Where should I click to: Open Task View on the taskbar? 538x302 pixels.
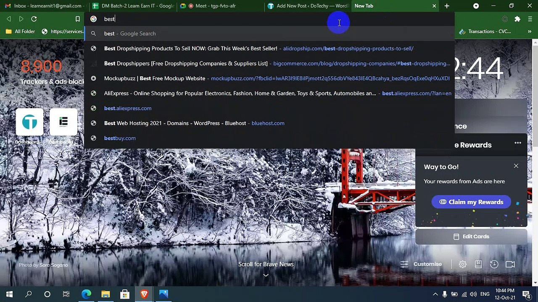(66, 294)
